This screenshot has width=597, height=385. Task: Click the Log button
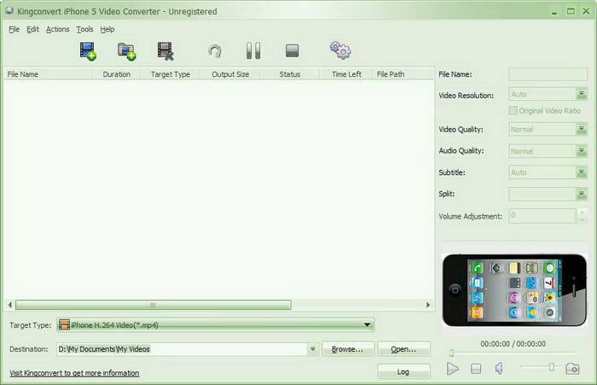pyautogui.click(x=403, y=371)
